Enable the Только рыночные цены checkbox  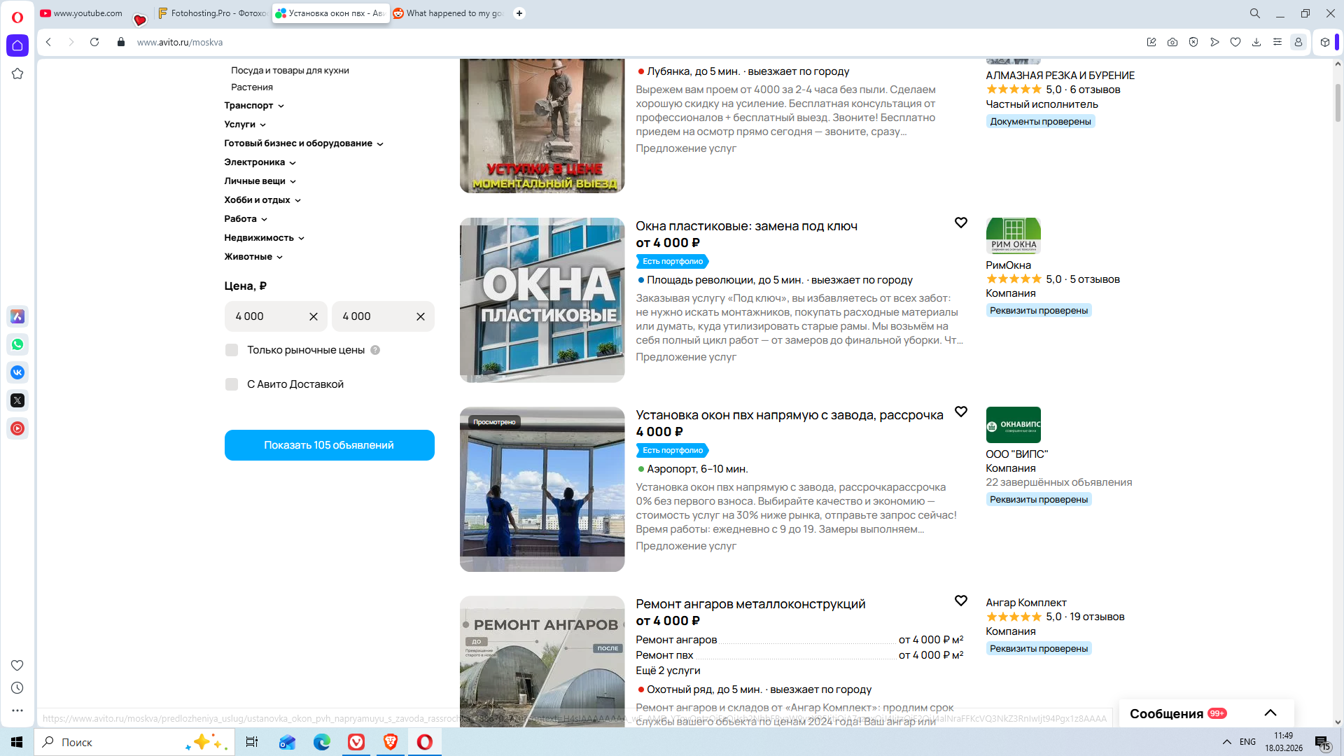(232, 350)
